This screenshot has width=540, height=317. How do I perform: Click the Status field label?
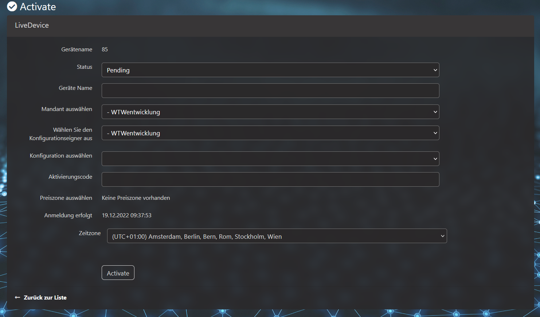point(85,67)
